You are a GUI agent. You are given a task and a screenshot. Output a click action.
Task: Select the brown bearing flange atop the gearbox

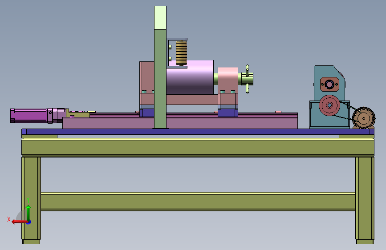pos(329,85)
